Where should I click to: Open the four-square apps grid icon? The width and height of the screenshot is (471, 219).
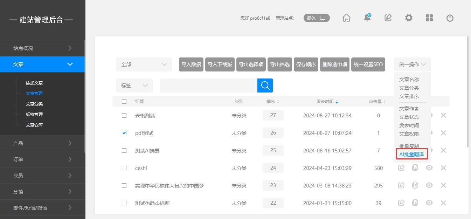click(x=429, y=18)
